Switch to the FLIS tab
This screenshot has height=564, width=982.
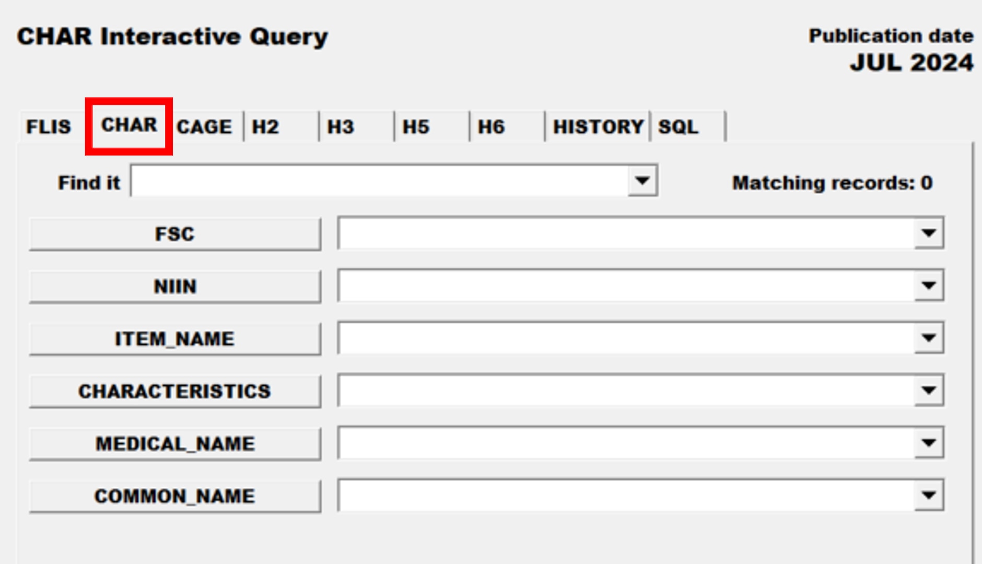48,126
